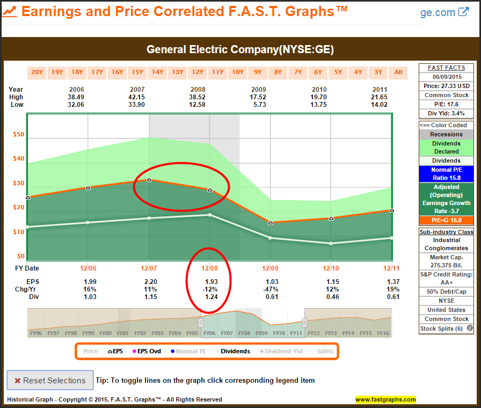Image resolution: width=481 pixels, height=408 pixels.
Task: Toggle the EPS Ovd legend item
Action: click(x=148, y=351)
